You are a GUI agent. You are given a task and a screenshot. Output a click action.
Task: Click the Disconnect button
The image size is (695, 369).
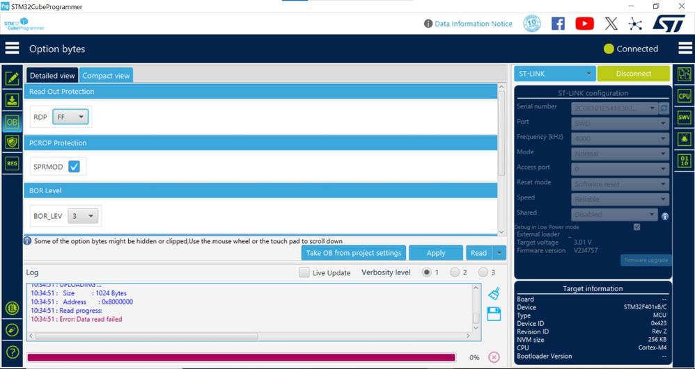click(634, 74)
